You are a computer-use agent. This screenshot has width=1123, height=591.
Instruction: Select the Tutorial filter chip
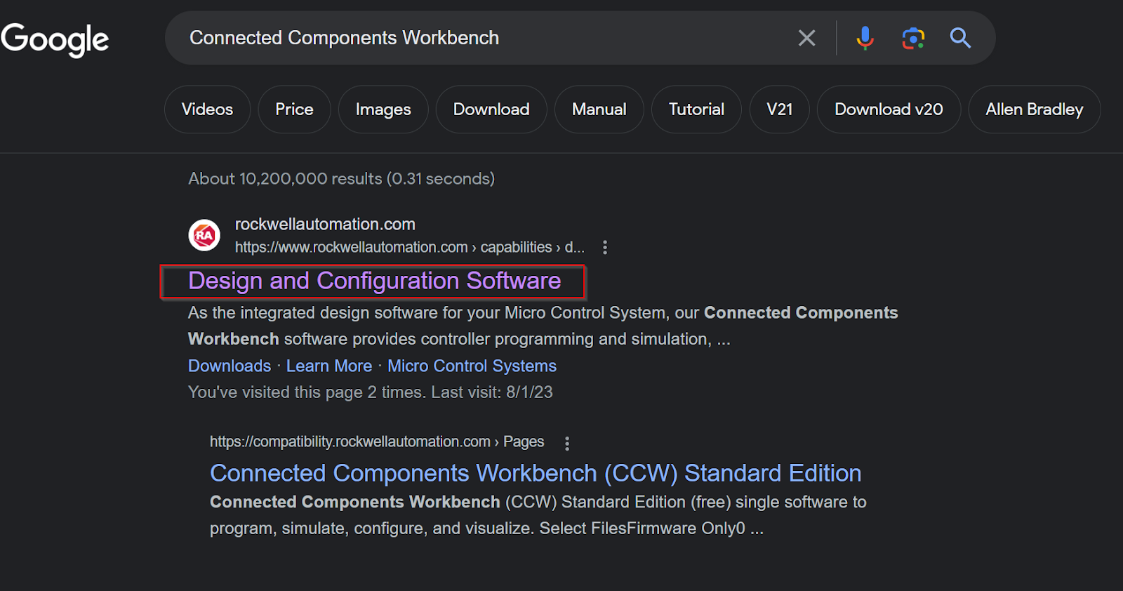click(x=696, y=109)
